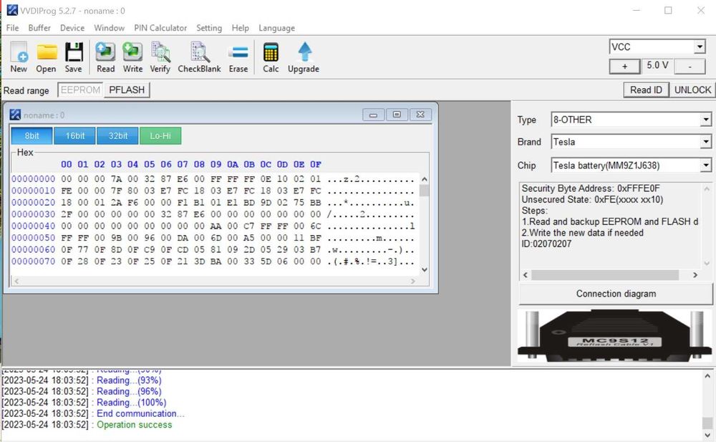Open the Calc calculator tool

(271, 57)
